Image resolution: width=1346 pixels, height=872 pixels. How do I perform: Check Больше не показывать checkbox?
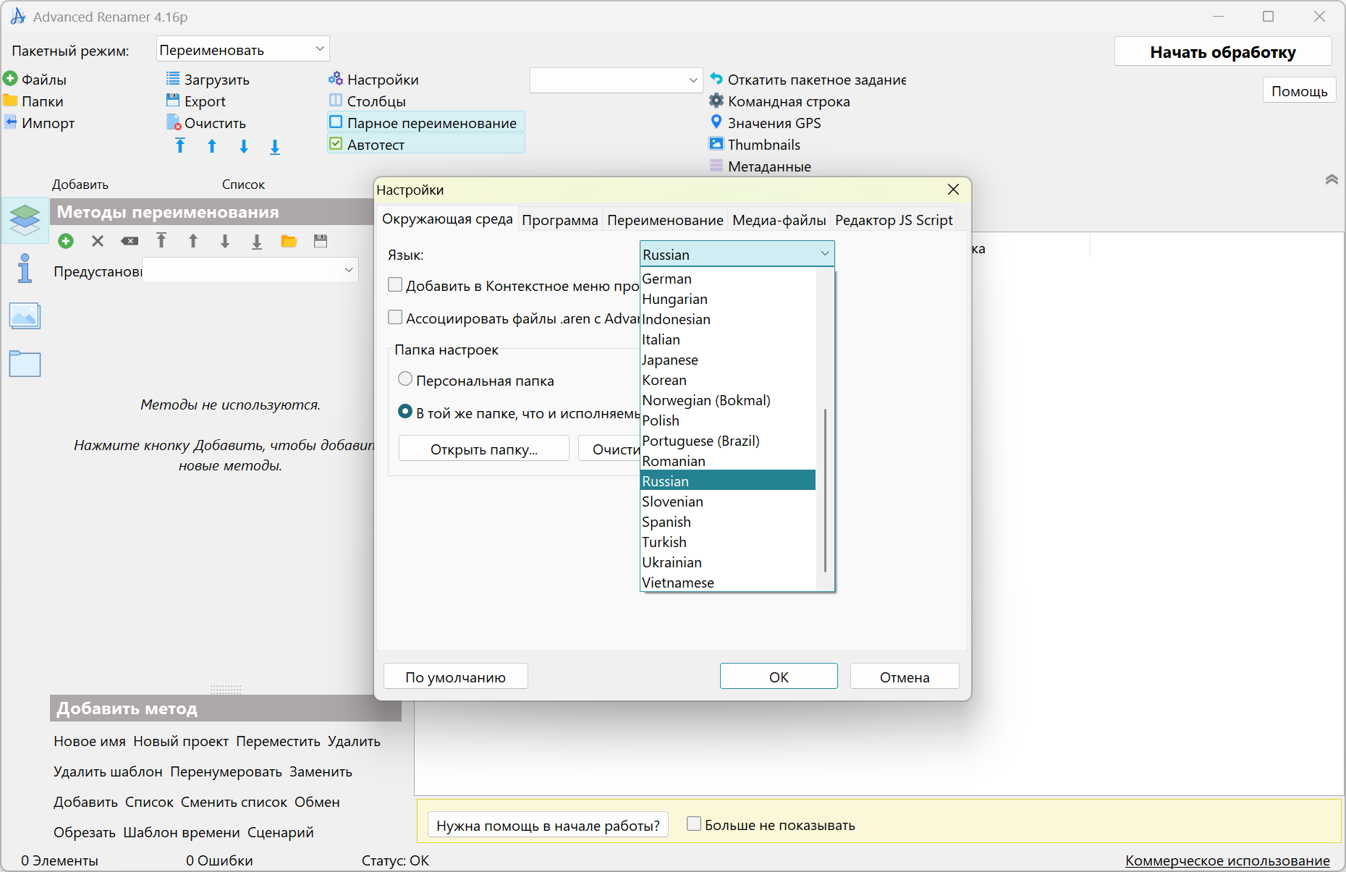coord(694,824)
